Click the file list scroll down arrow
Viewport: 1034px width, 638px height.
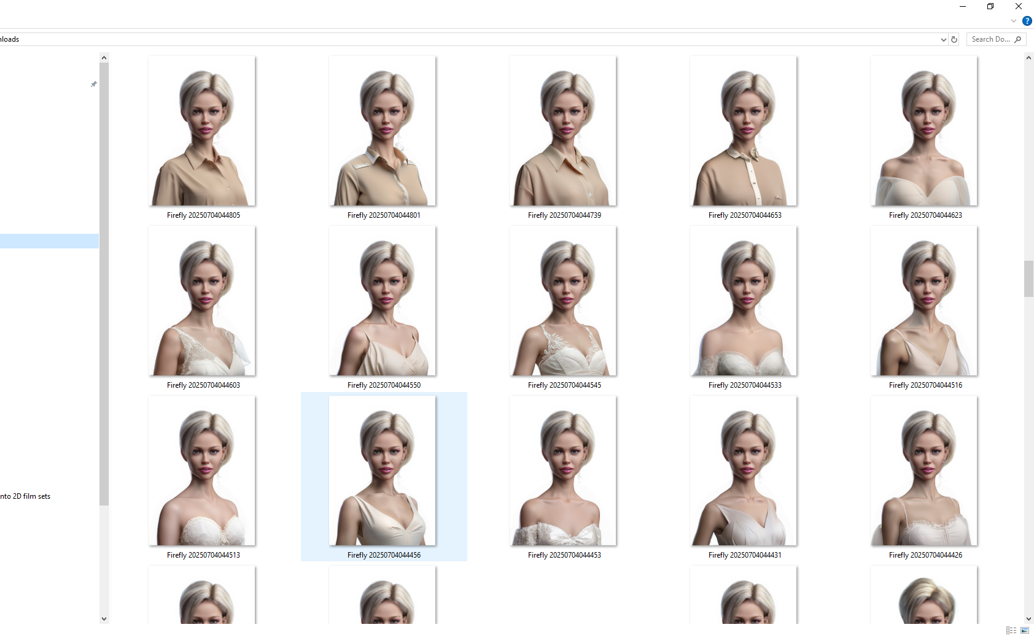tap(1028, 619)
